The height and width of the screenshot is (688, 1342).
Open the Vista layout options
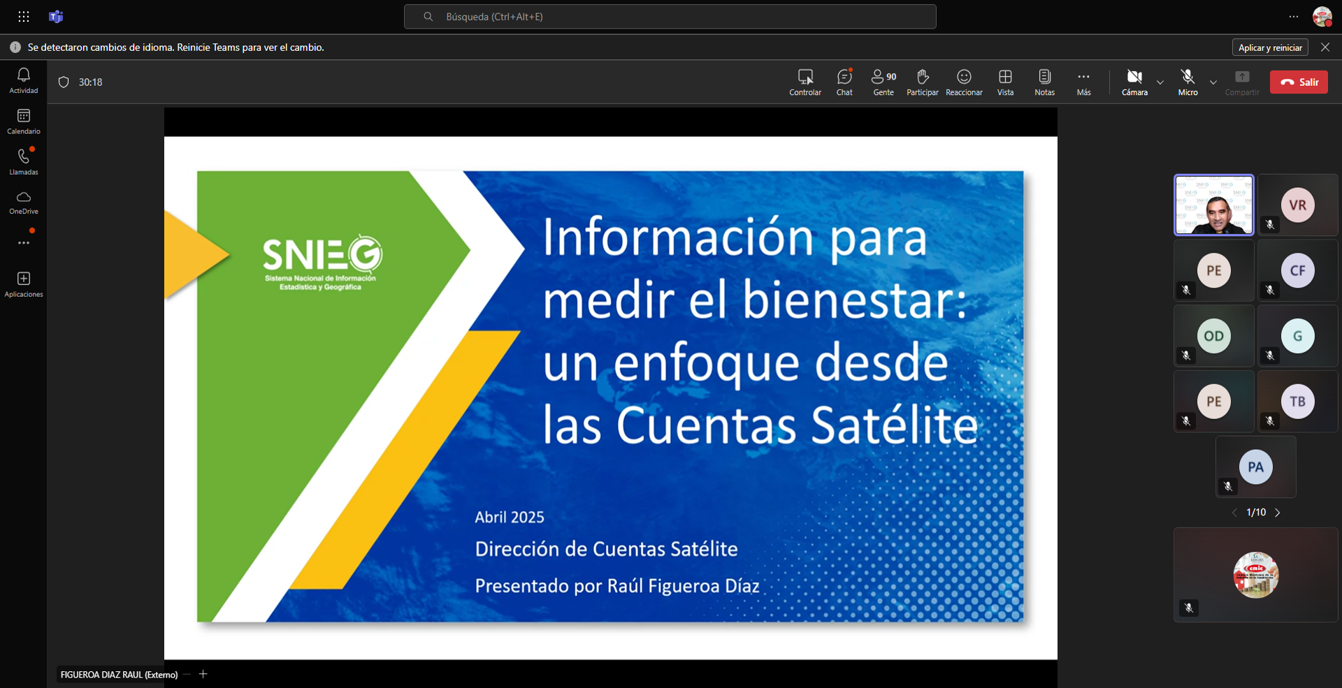1005,82
